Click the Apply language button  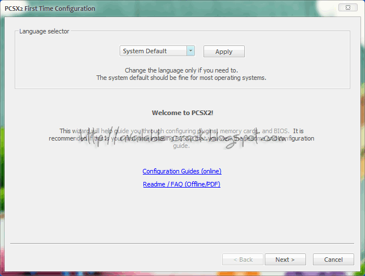point(224,52)
